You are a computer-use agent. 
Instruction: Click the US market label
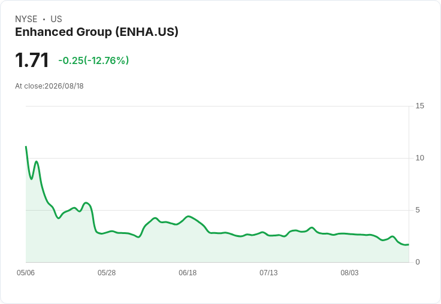point(56,19)
